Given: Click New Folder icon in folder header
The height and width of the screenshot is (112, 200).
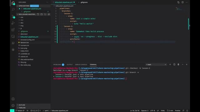Looking at the screenshot, I should click(x=42, y=14).
